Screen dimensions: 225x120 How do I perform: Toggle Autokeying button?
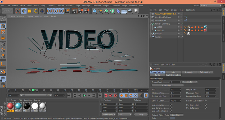click(x=111, y=95)
